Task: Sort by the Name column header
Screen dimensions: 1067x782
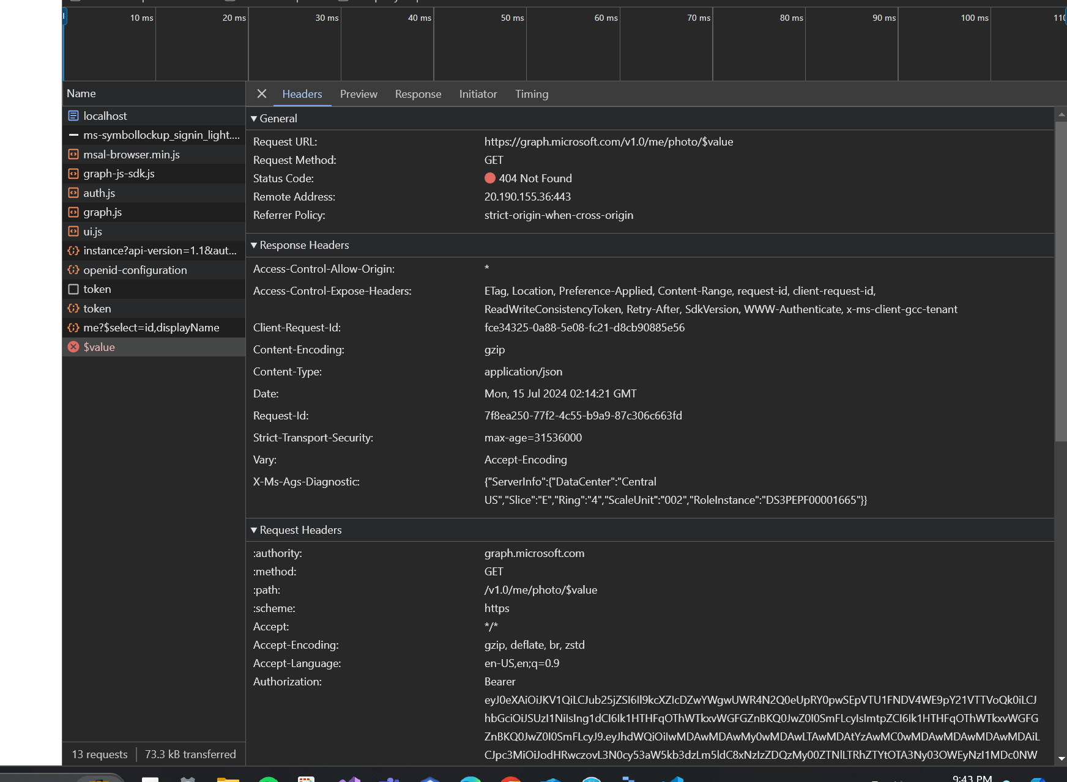Action: (154, 94)
